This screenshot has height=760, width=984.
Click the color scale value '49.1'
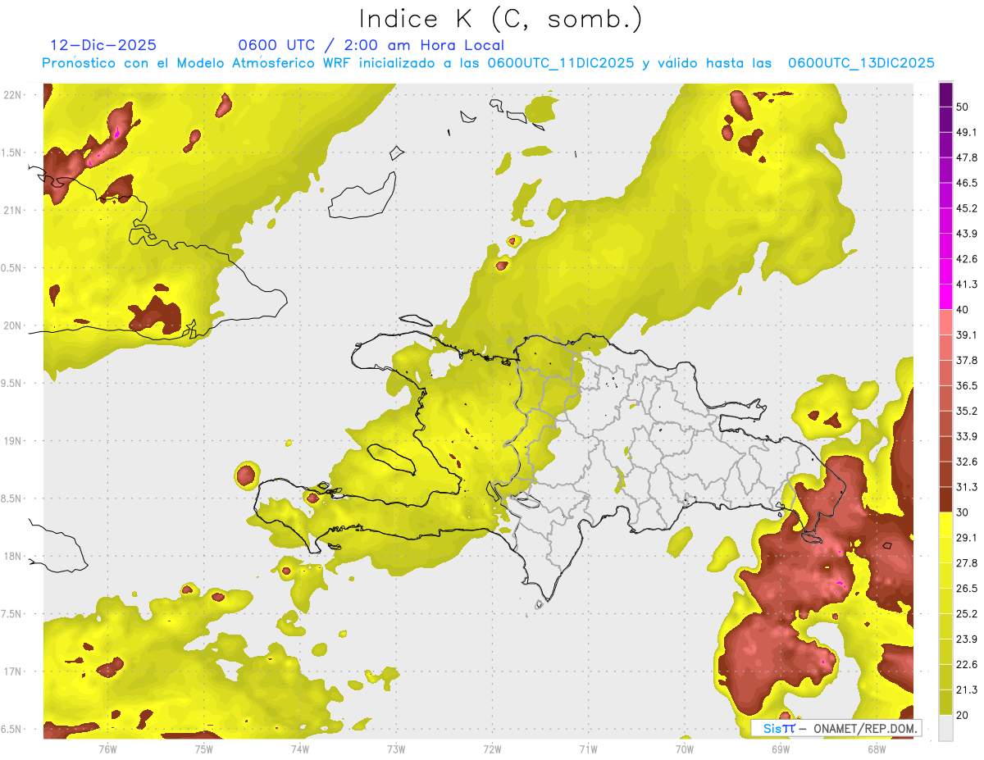point(967,132)
